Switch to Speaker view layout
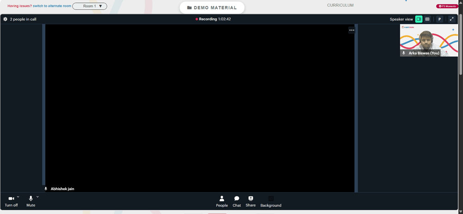 tap(419, 19)
